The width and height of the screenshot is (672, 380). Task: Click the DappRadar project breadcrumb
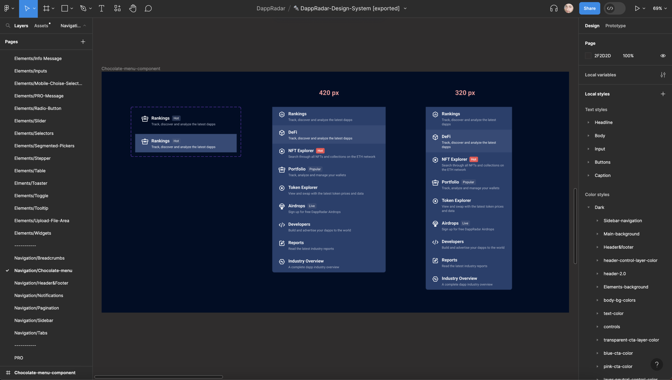click(271, 8)
